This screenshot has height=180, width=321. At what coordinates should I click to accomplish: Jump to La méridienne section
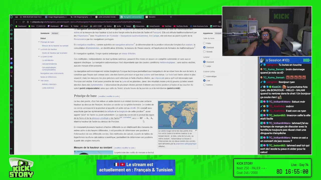(48, 60)
